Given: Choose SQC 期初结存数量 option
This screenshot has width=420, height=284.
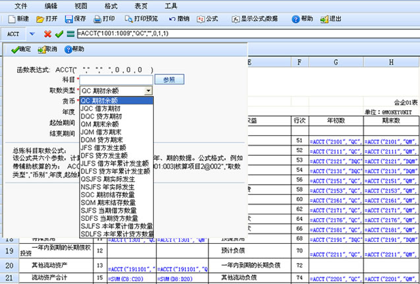Looking at the screenshot, I should [117, 195].
